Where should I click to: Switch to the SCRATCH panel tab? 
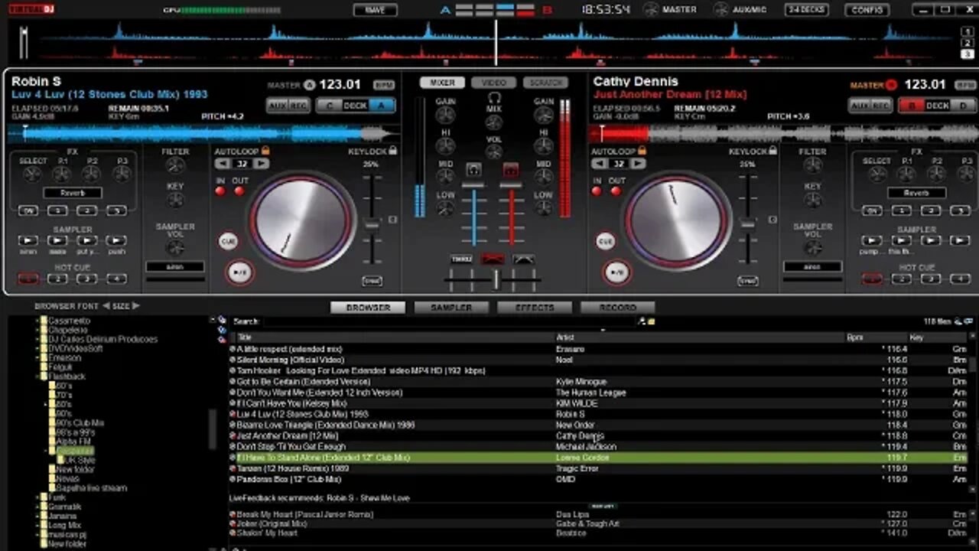pos(545,83)
